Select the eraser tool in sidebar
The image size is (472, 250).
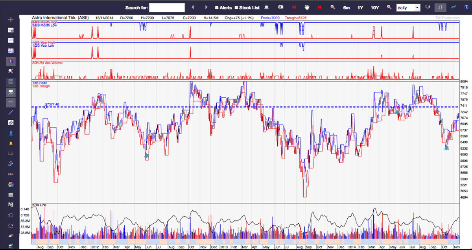11,235
